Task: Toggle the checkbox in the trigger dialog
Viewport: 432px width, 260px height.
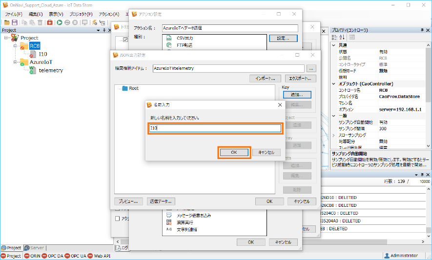Action: 125,40
